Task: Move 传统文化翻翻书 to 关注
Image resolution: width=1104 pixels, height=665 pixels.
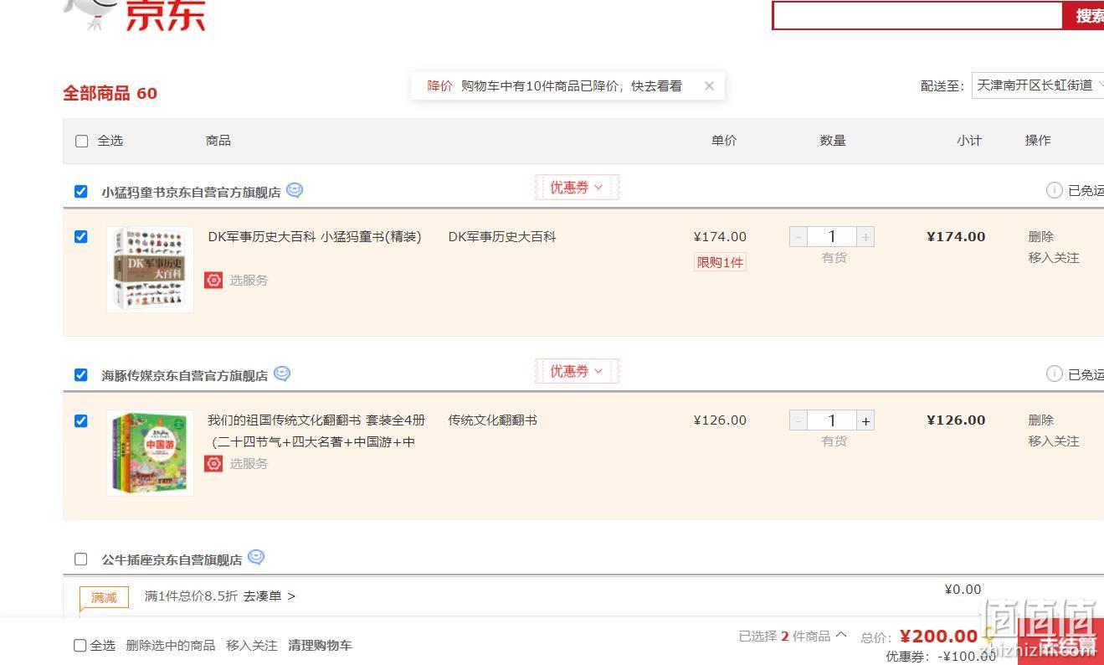Action: [x=1054, y=441]
